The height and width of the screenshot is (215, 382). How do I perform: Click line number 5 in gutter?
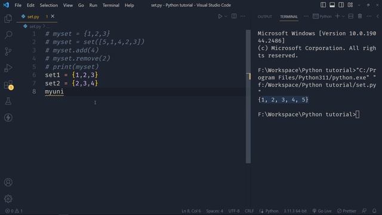click(x=34, y=67)
